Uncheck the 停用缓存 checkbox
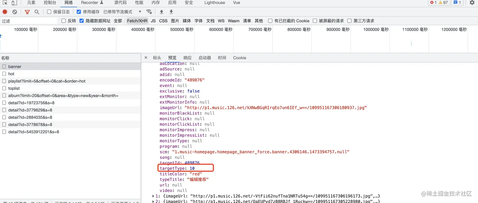 pyautogui.click(x=79, y=12)
